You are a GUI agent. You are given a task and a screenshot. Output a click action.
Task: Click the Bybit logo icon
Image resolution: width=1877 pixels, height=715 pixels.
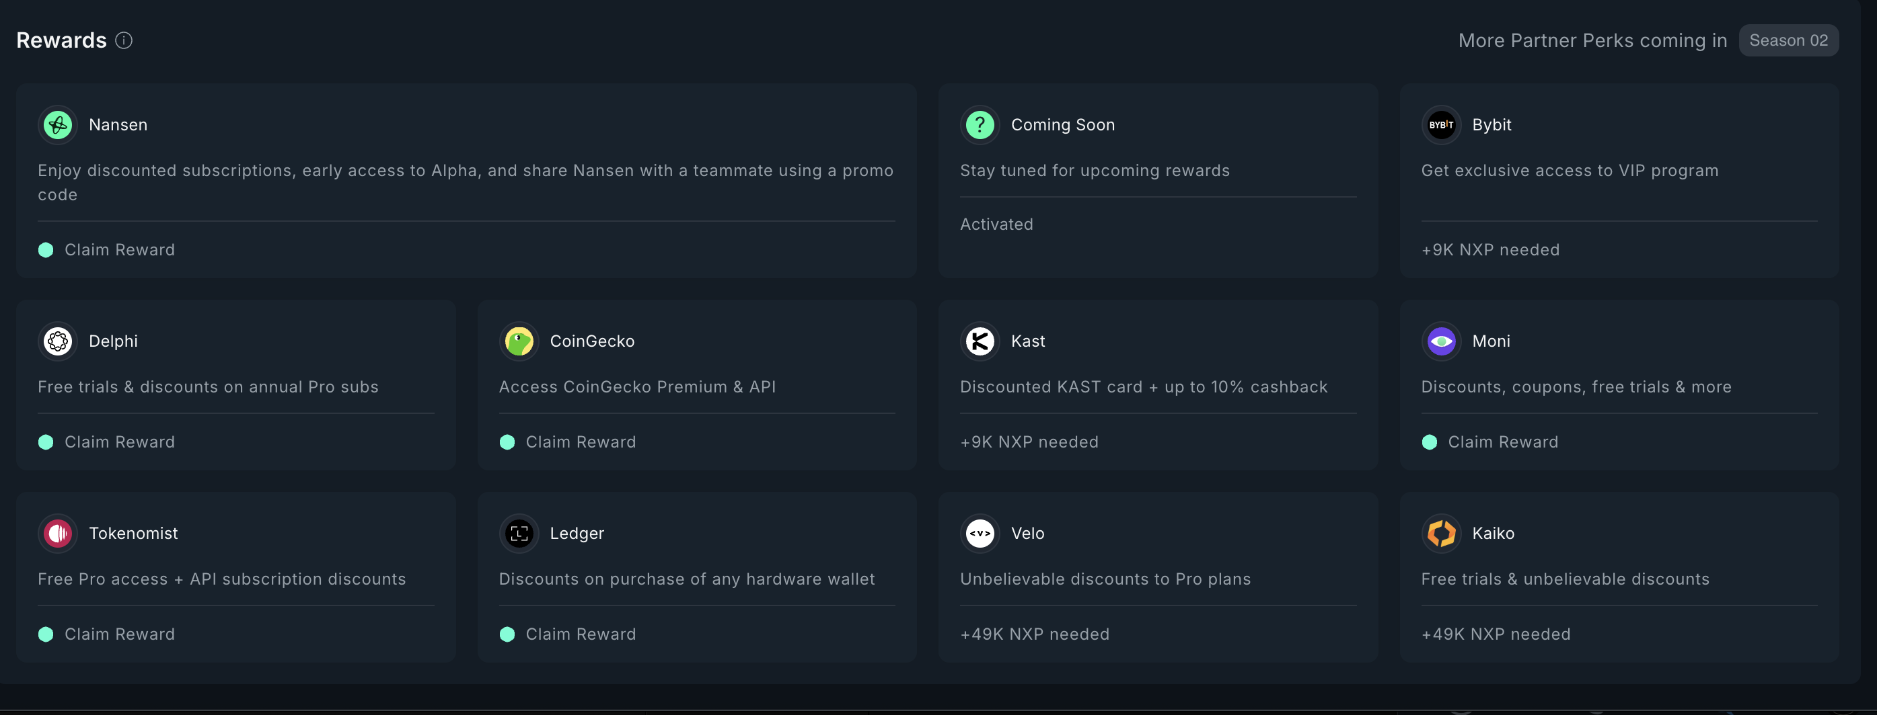click(1440, 125)
